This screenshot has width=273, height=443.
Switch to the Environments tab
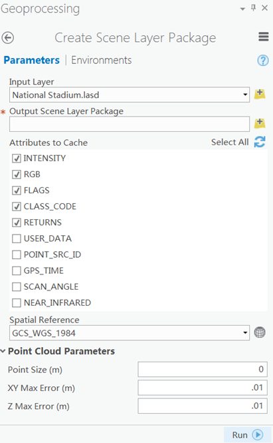click(102, 60)
